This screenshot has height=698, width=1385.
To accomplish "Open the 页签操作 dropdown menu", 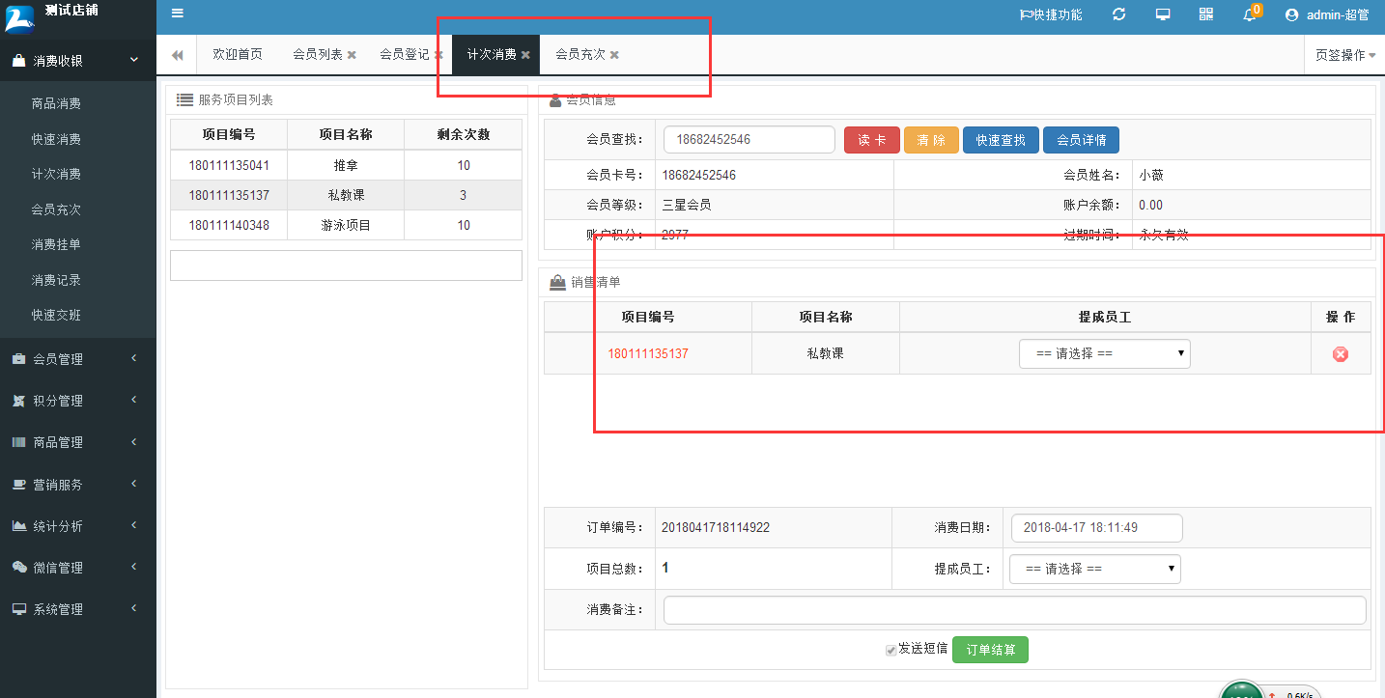I will click(1343, 54).
